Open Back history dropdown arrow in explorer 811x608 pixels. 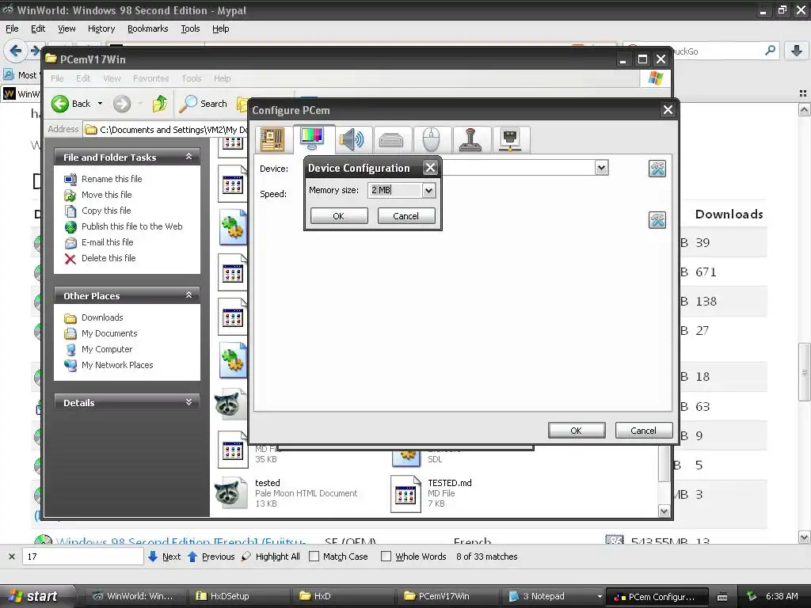[100, 104]
